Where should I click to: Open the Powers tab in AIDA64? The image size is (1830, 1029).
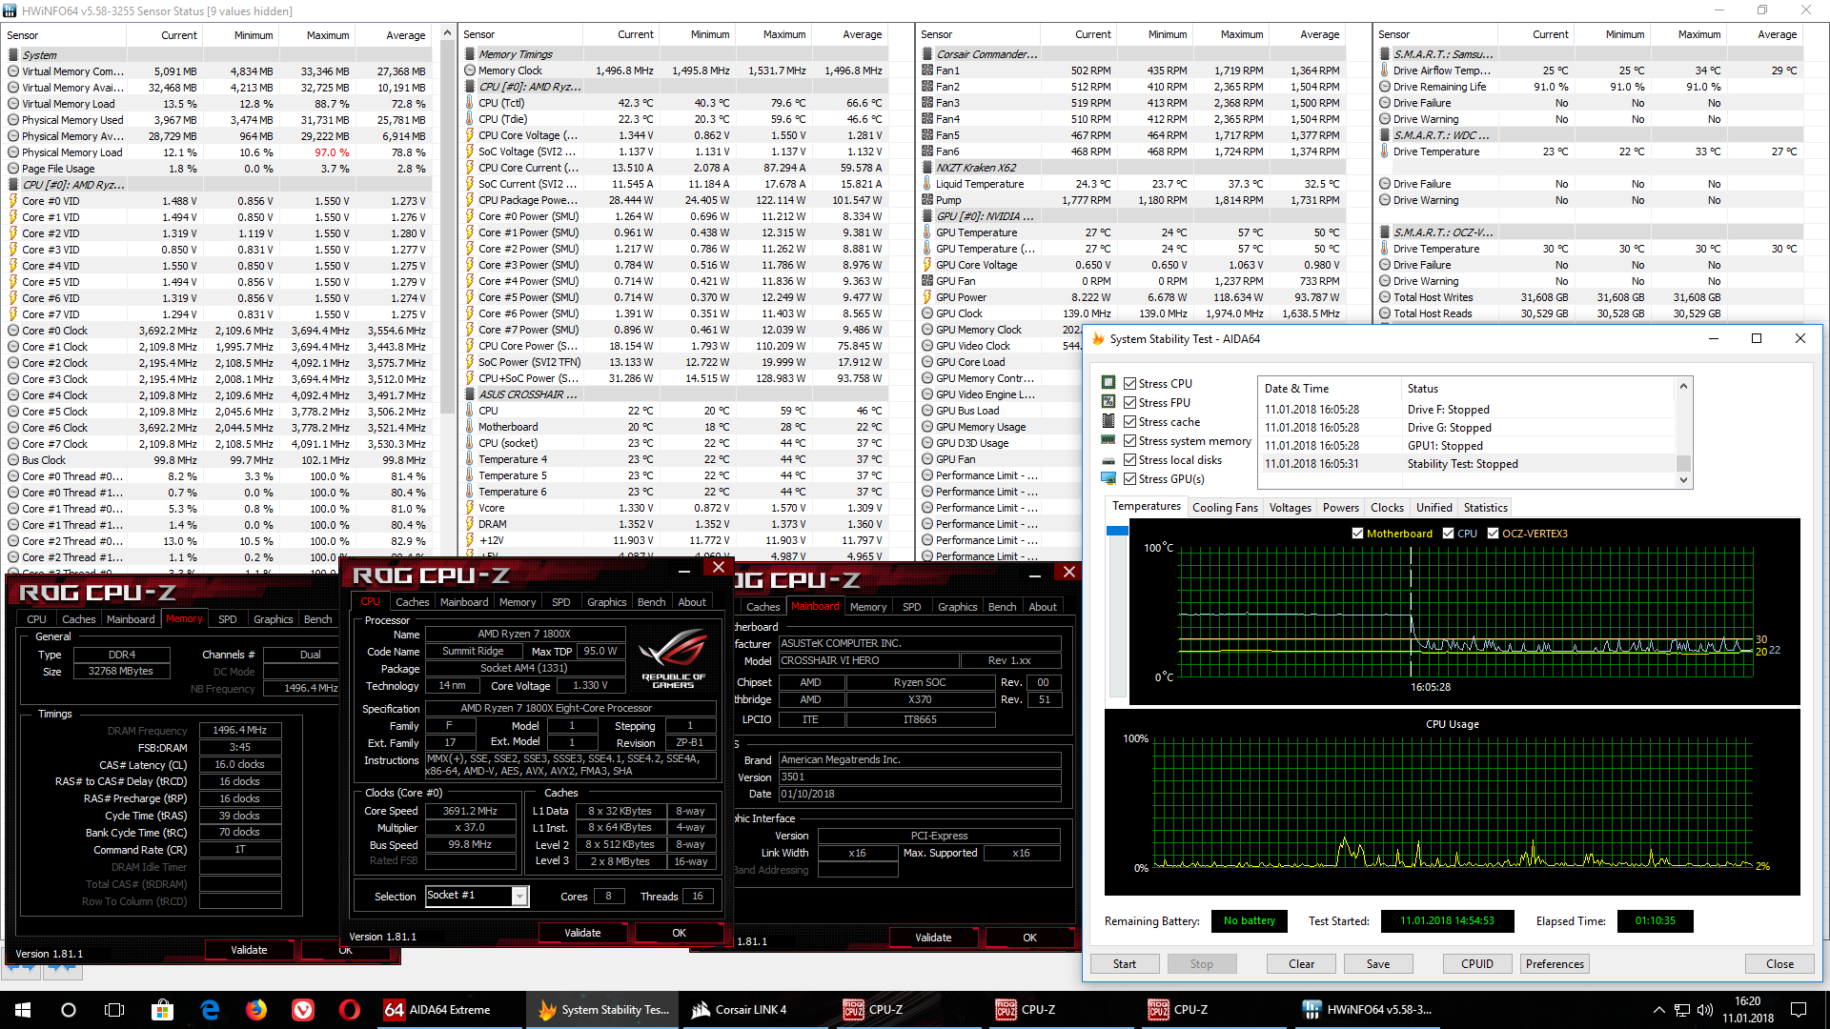(1340, 508)
